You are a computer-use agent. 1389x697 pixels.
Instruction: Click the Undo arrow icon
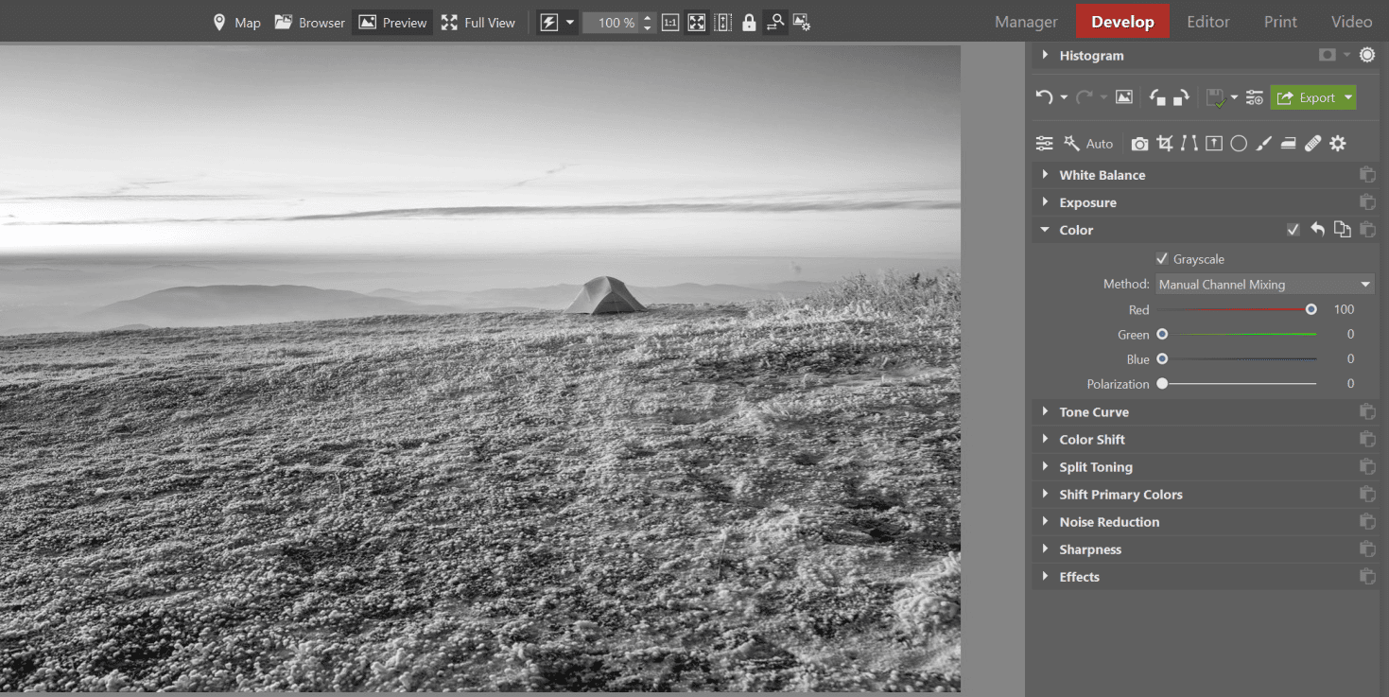click(1044, 97)
